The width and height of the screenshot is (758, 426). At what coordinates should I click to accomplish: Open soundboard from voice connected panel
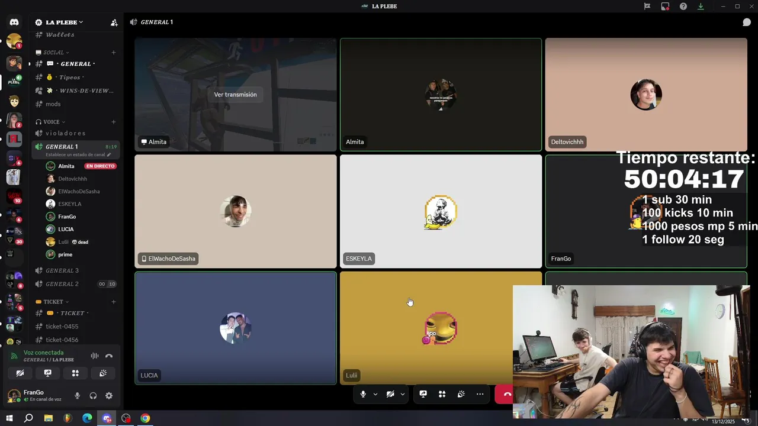pyautogui.click(x=103, y=373)
